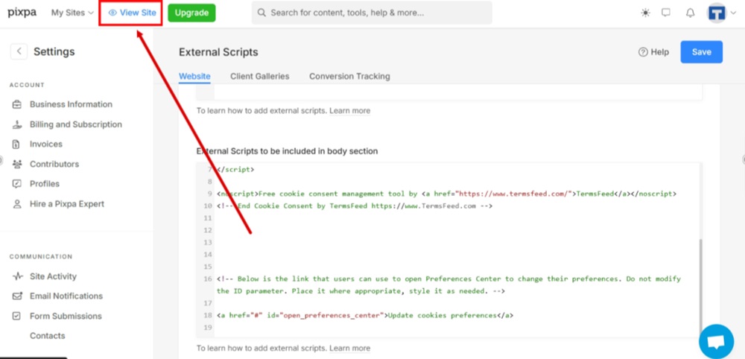Click the Help link

tap(653, 52)
